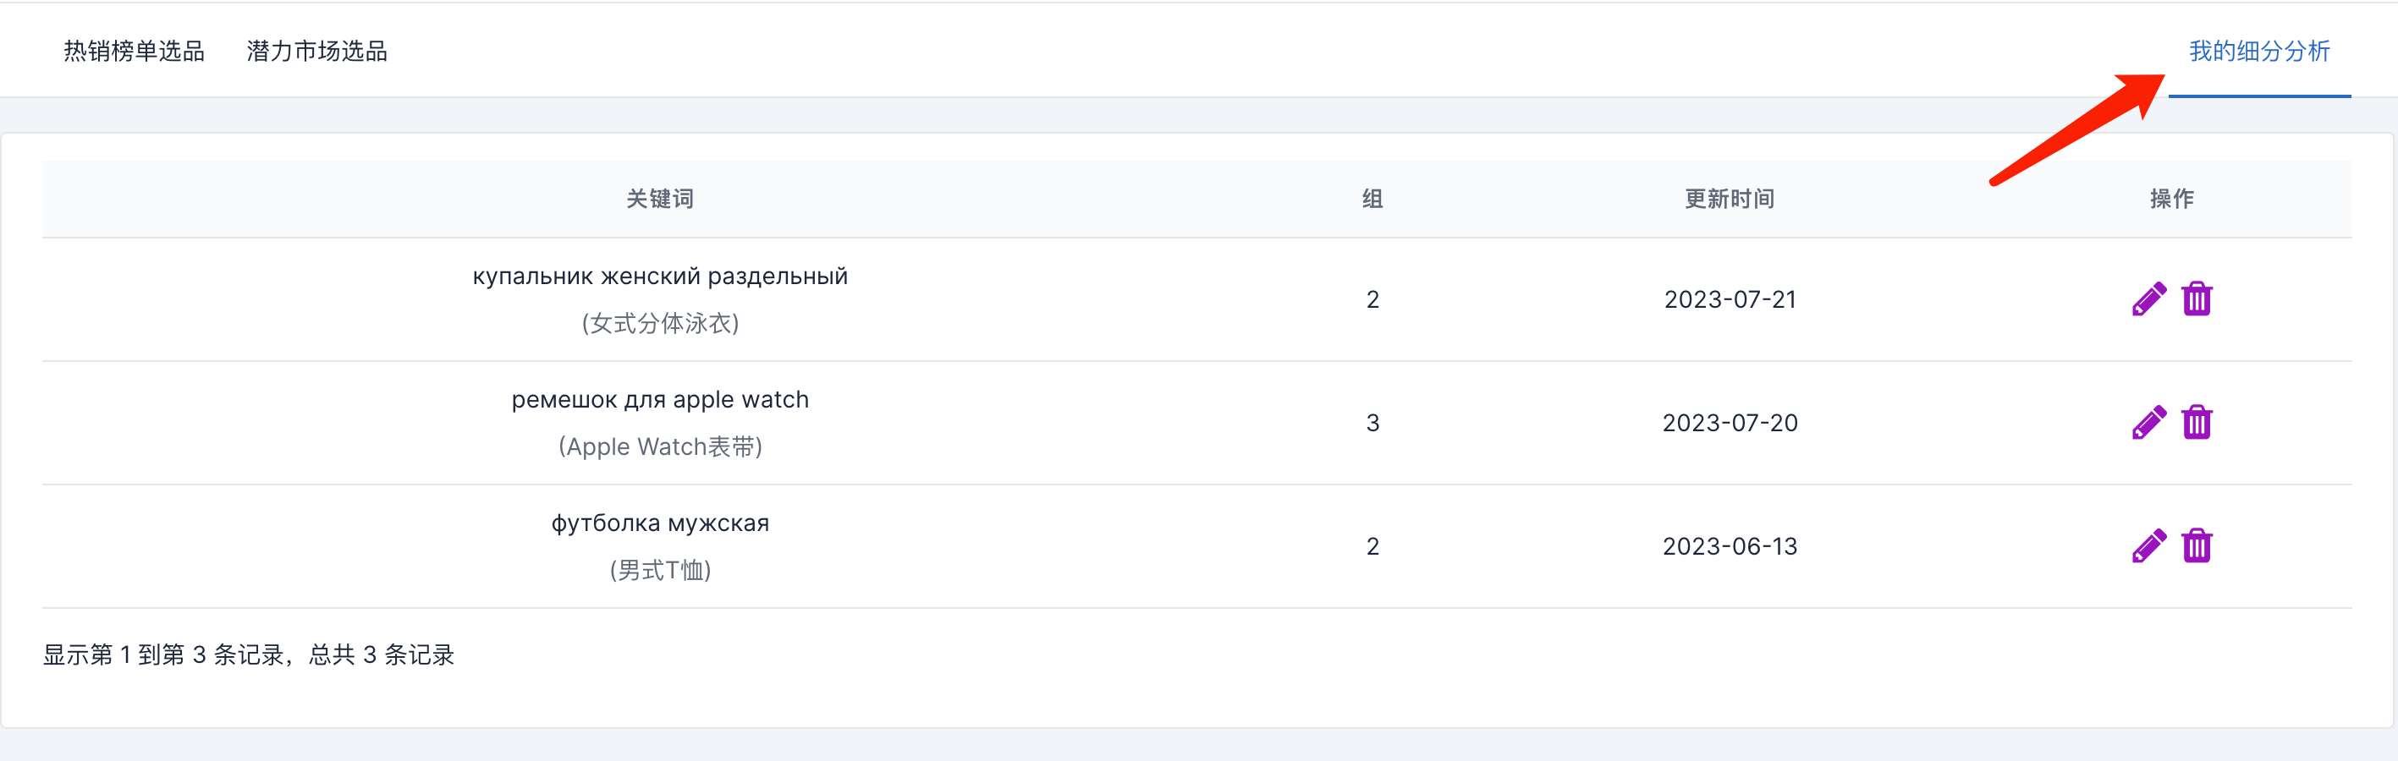Viewport: 2398px width, 761px height.
Task: Edit the ремешок для apple watch entry
Action: pyautogui.click(x=2148, y=423)
